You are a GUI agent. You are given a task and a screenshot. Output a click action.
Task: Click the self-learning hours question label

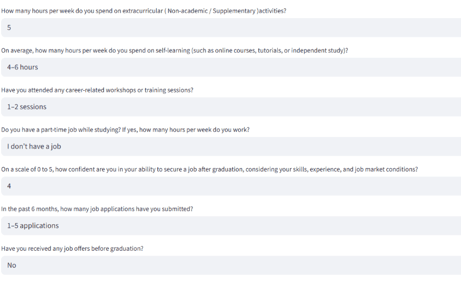point(174,51)
